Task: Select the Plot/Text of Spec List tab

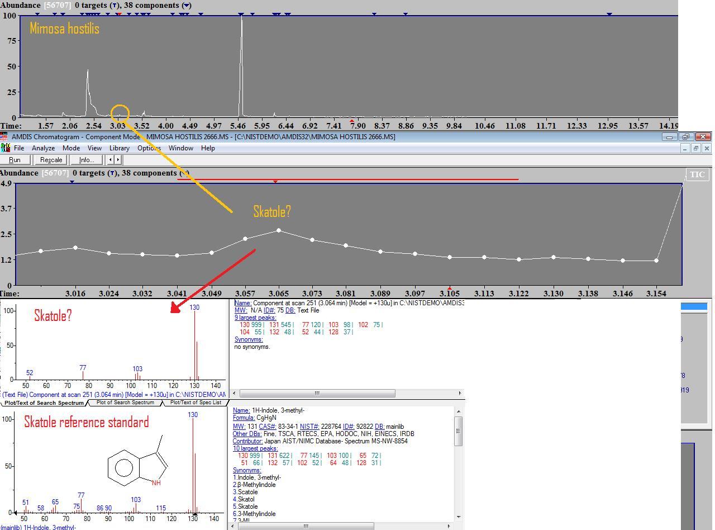Action: (x=196, y=403)
